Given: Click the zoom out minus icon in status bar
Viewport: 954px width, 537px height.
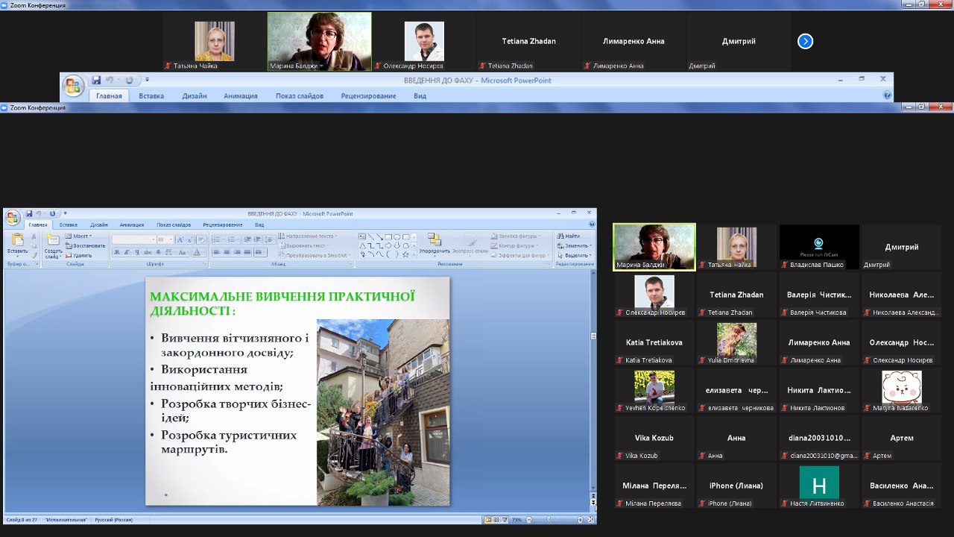Looking at the screenshot, I should (x=529, y=519).
